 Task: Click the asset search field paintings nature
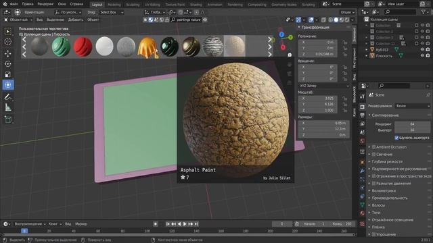[x=187, y=20]
